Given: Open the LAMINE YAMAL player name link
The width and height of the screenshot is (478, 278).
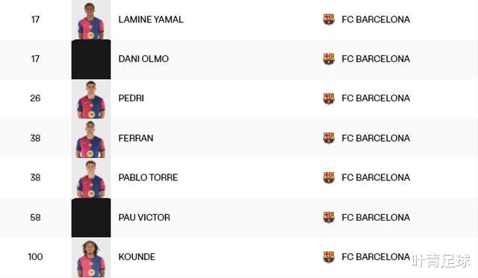Looking at the screenshot, I should (151, 19).
